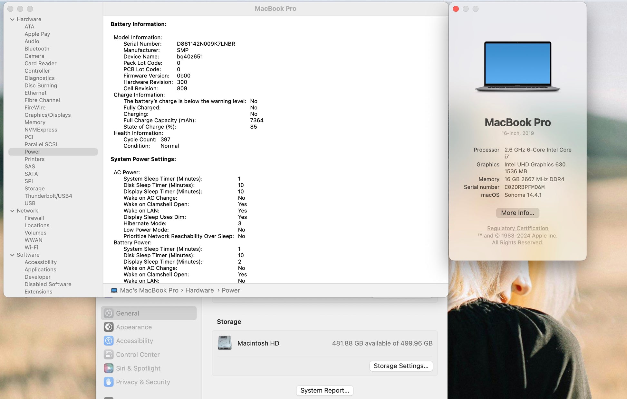Viewport: 627px width, 399px height.
Task: Click the MacBook Pro laptop image
Action: pyautogui.click(x=517, y=66)
